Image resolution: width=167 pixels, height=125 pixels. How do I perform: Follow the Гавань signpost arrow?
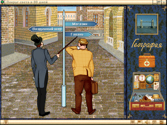click(78, 34)
